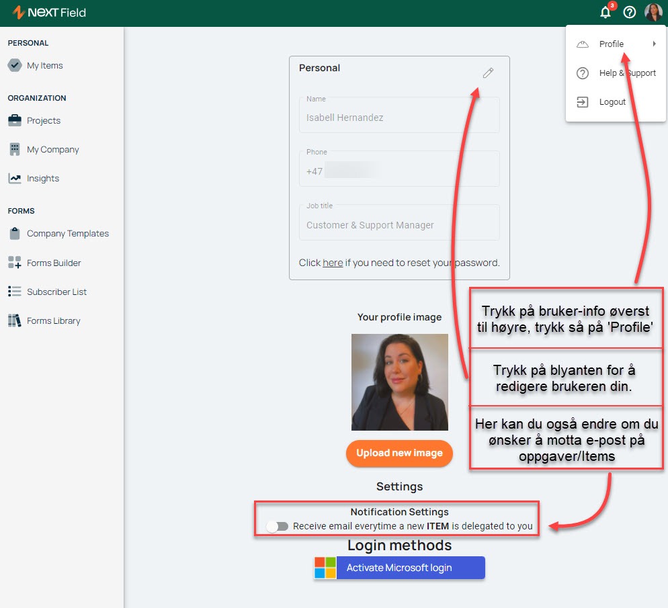
Task: Toggle email notification for delegated items
Action: [x=277, y=527]
